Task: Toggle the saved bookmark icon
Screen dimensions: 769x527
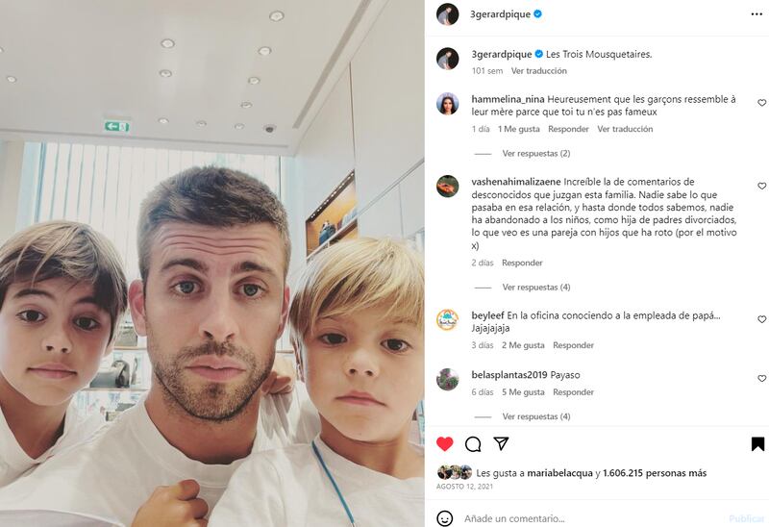Action: pyautogui.click(x=757, y=444)
